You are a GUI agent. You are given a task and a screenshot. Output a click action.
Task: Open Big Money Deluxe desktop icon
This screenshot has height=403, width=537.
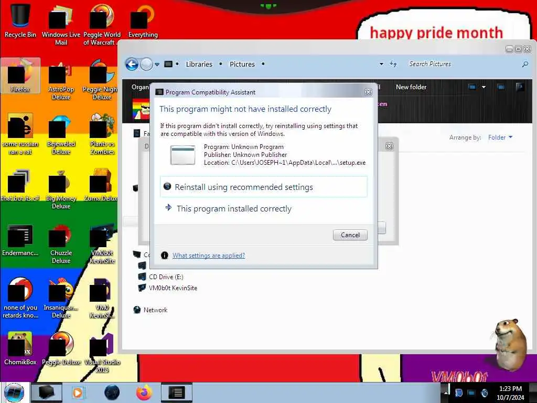[61, 189]
